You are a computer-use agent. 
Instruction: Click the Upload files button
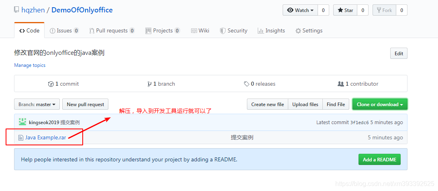tap(305, 105)
